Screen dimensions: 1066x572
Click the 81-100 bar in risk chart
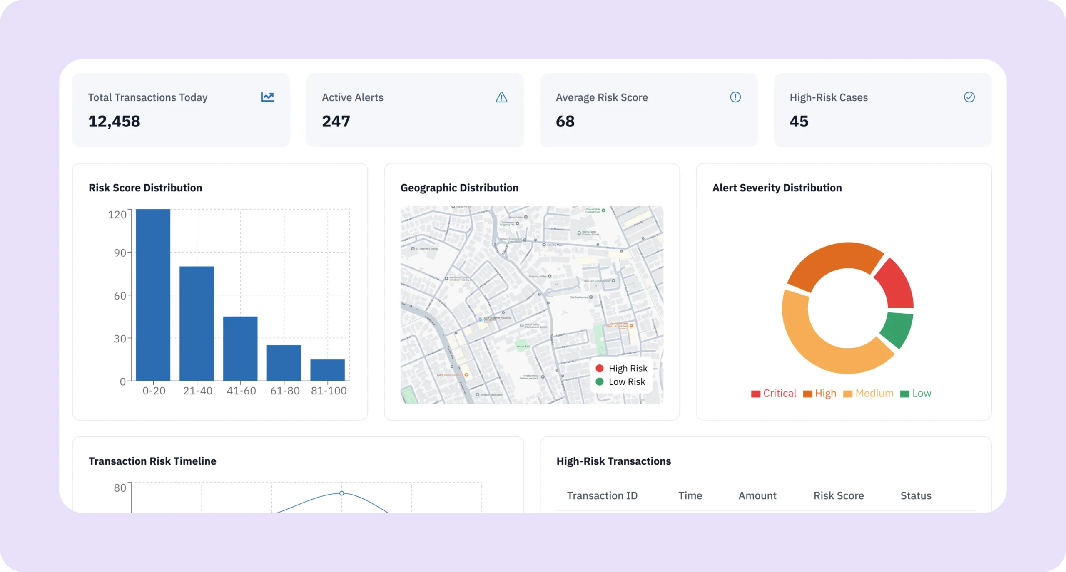click(x=327, y=370)
